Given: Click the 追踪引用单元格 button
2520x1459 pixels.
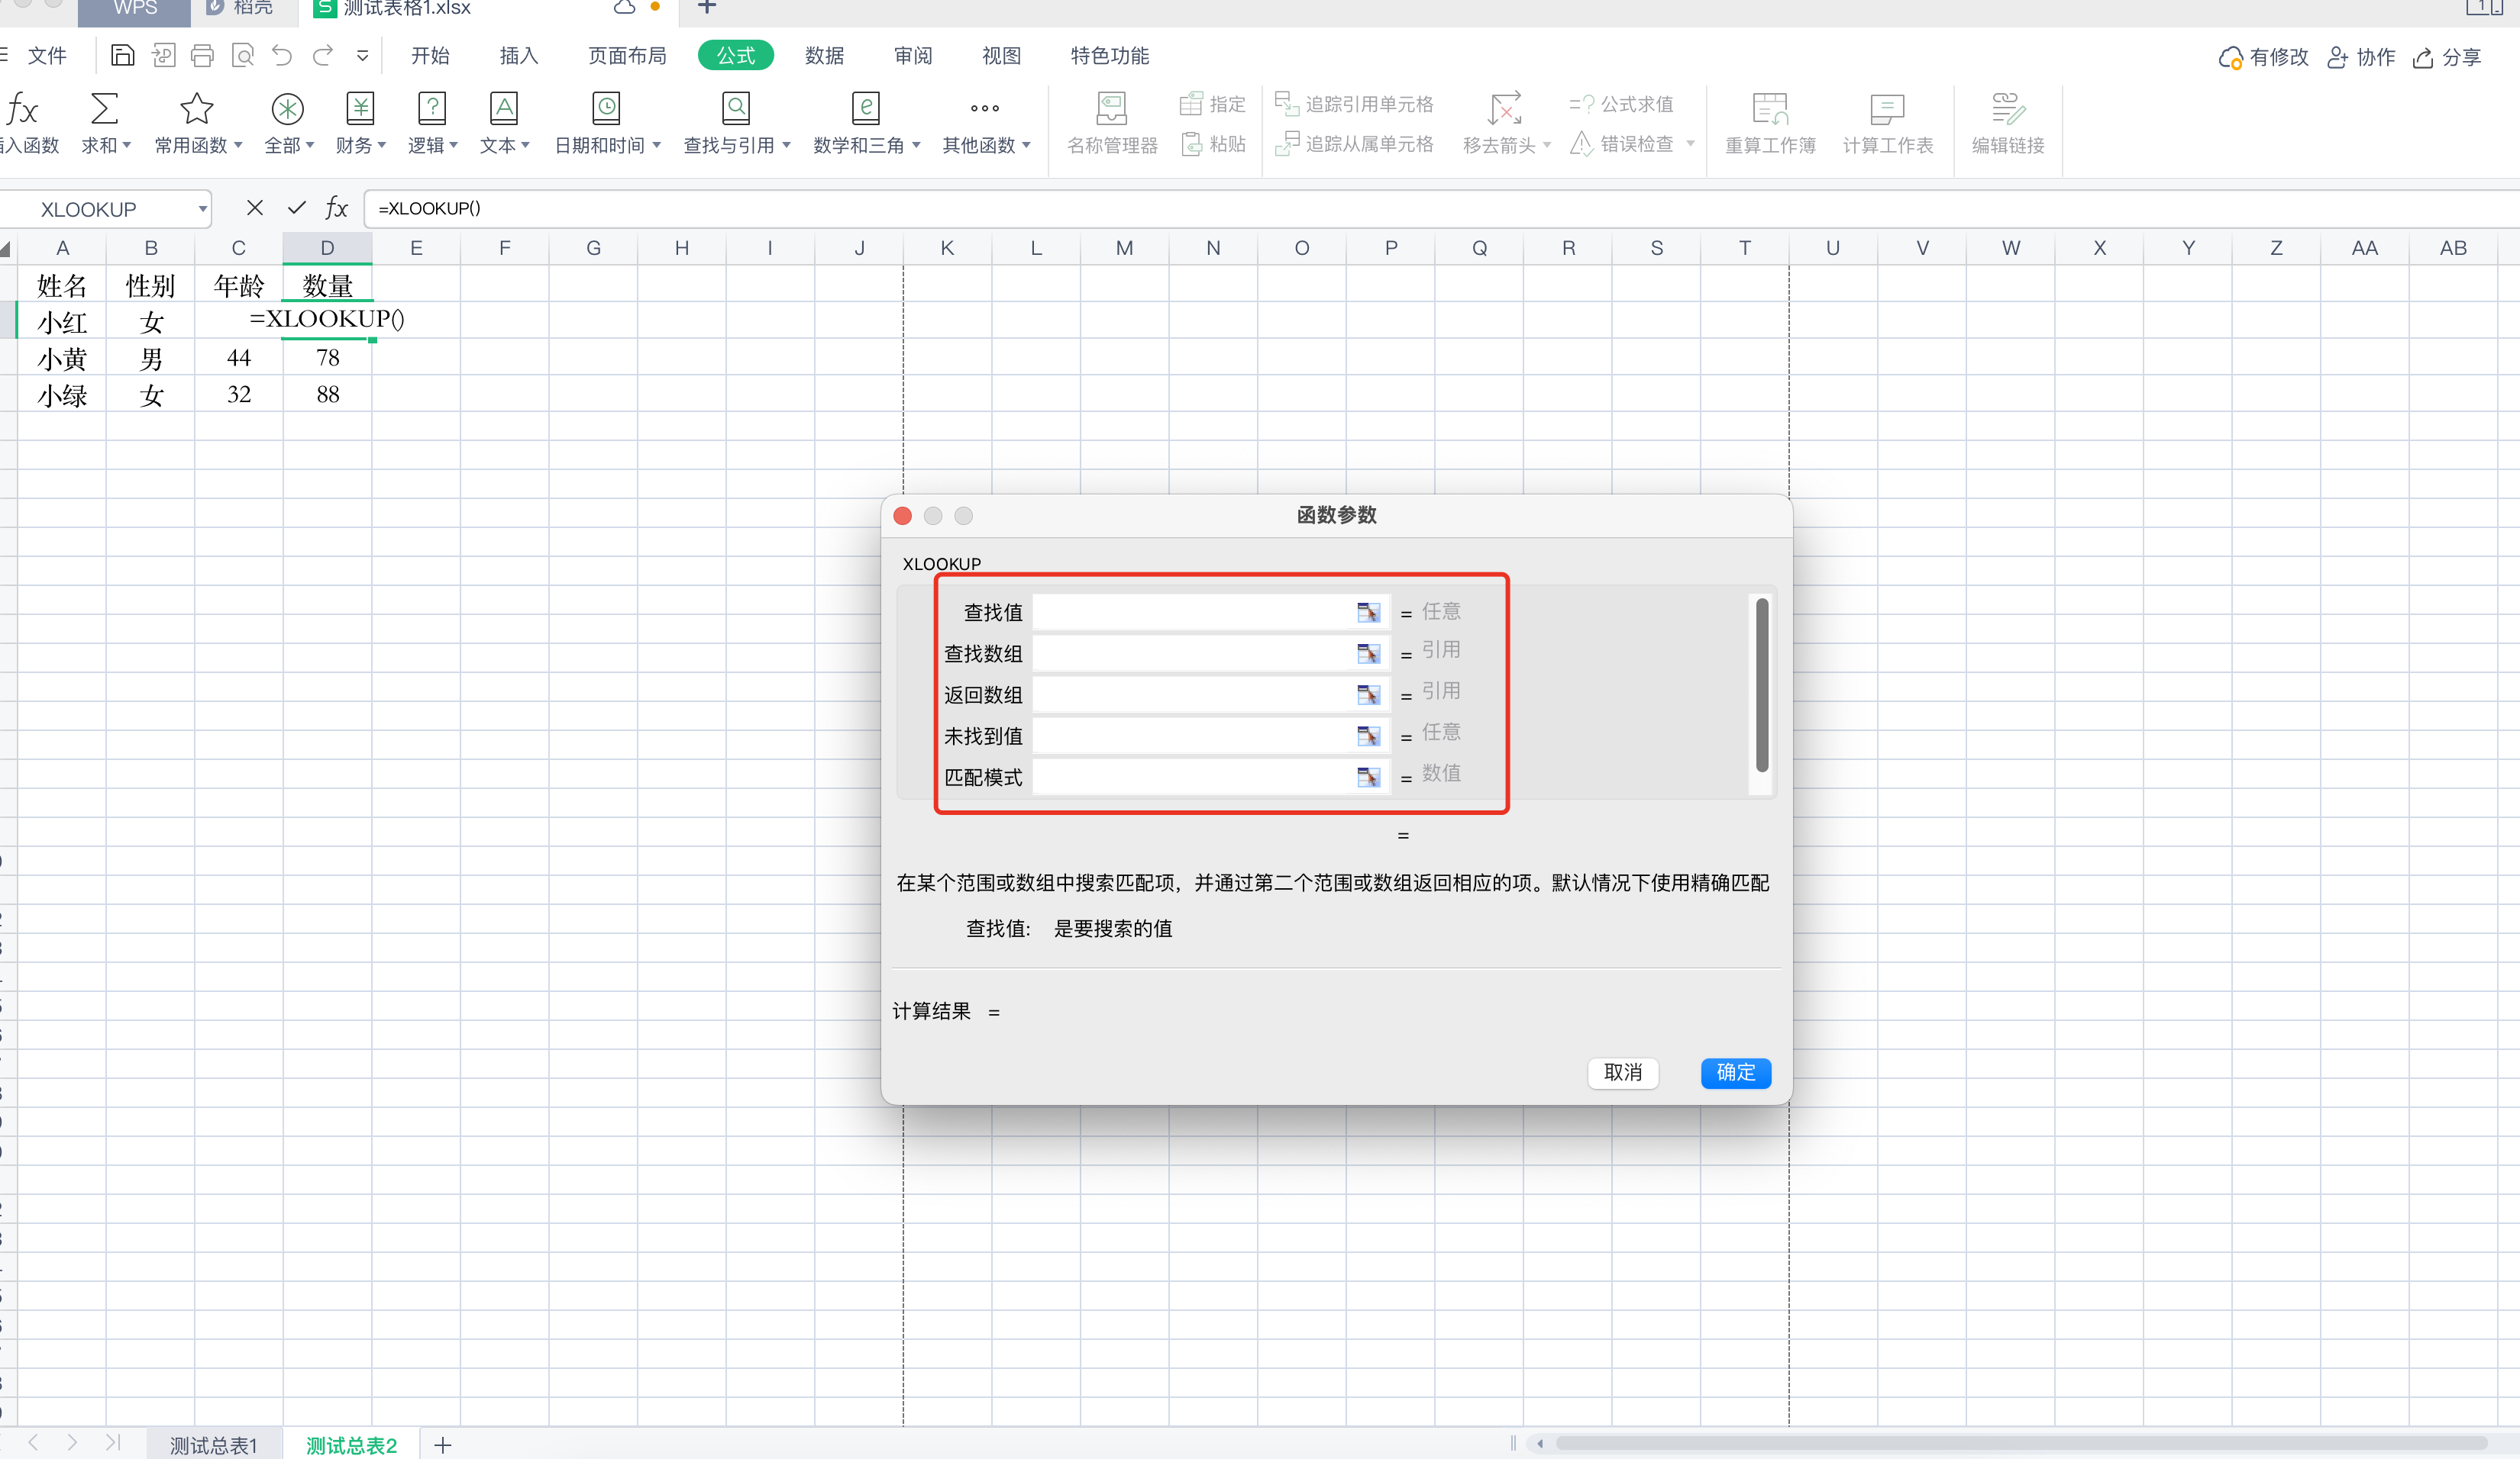Looking at the screenshot, I should 1354,104.
